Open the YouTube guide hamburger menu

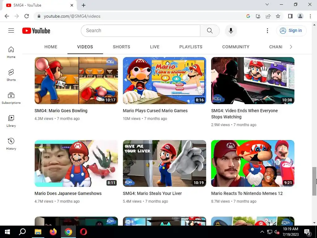coord(11,31)
